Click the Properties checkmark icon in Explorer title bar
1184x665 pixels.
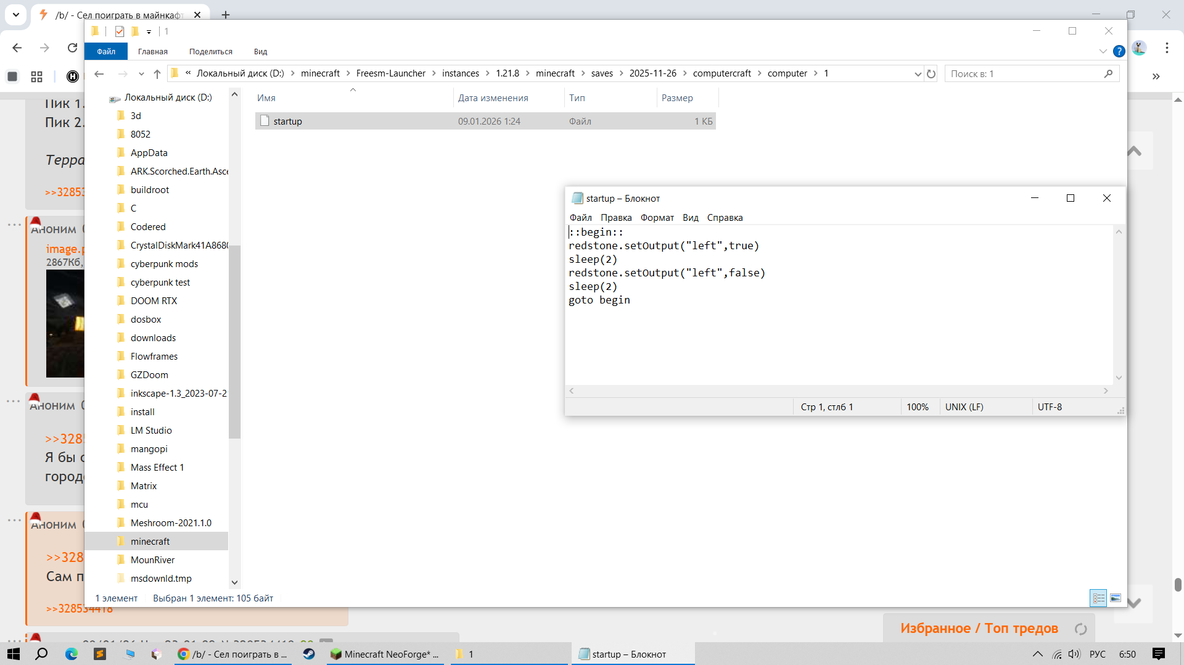click(x=120, y=31)
